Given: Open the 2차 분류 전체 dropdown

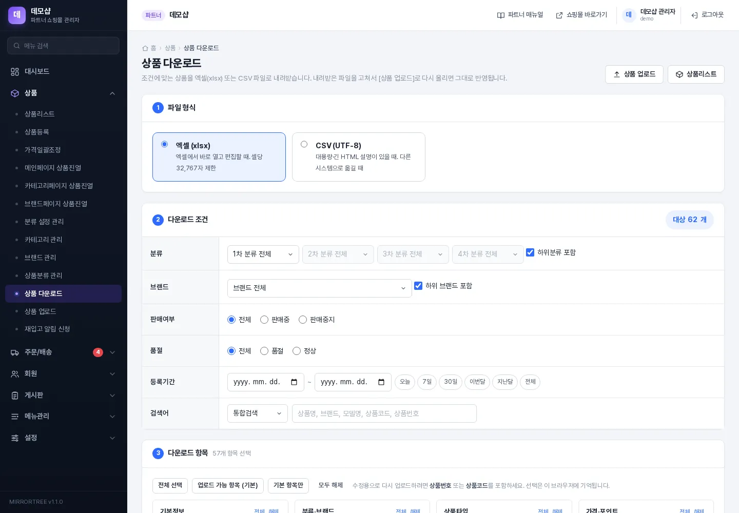Looking at the screenshot, I should 338,254.
